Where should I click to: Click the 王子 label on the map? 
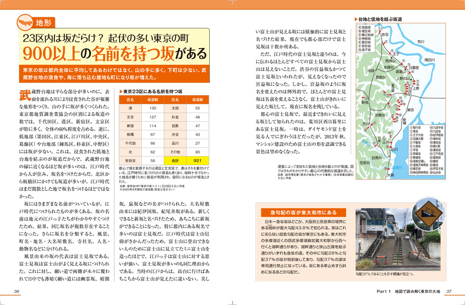[x=396, y=54]
